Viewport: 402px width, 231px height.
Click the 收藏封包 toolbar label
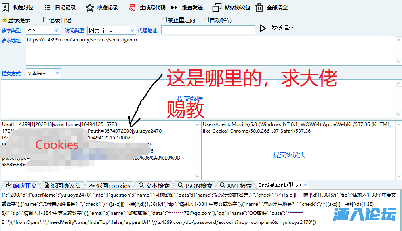click(23, 8)
